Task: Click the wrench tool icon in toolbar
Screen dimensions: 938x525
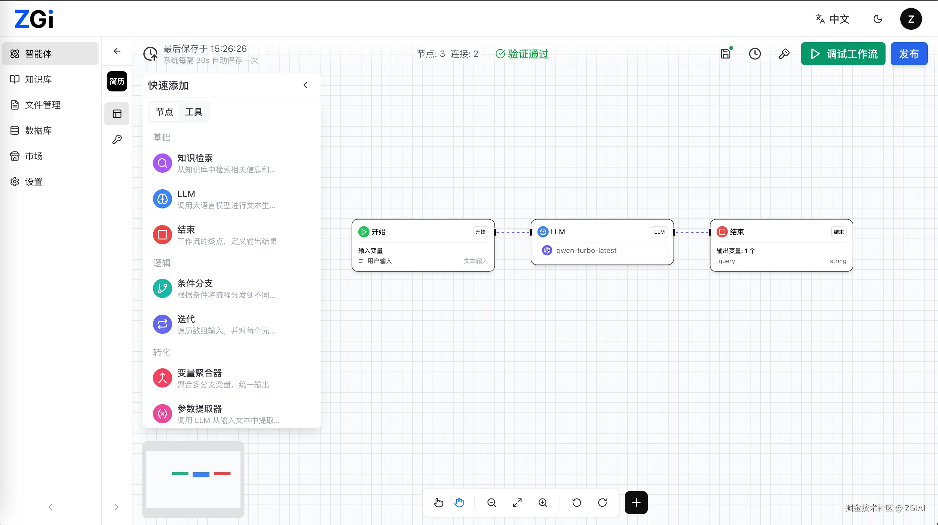Action: click(x=784, y=54)
